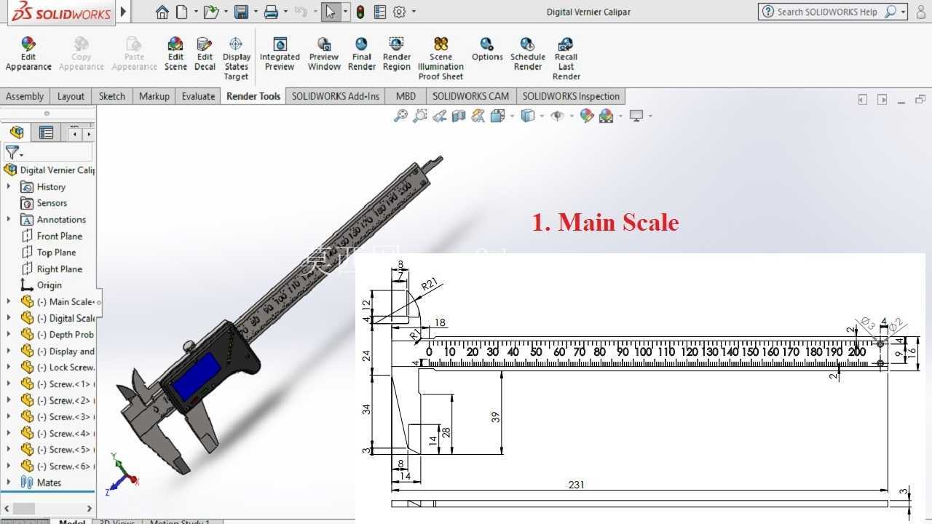Screen dimensions: 932x524
Task: Click the Previous View icon
Action: click(439, 116)
